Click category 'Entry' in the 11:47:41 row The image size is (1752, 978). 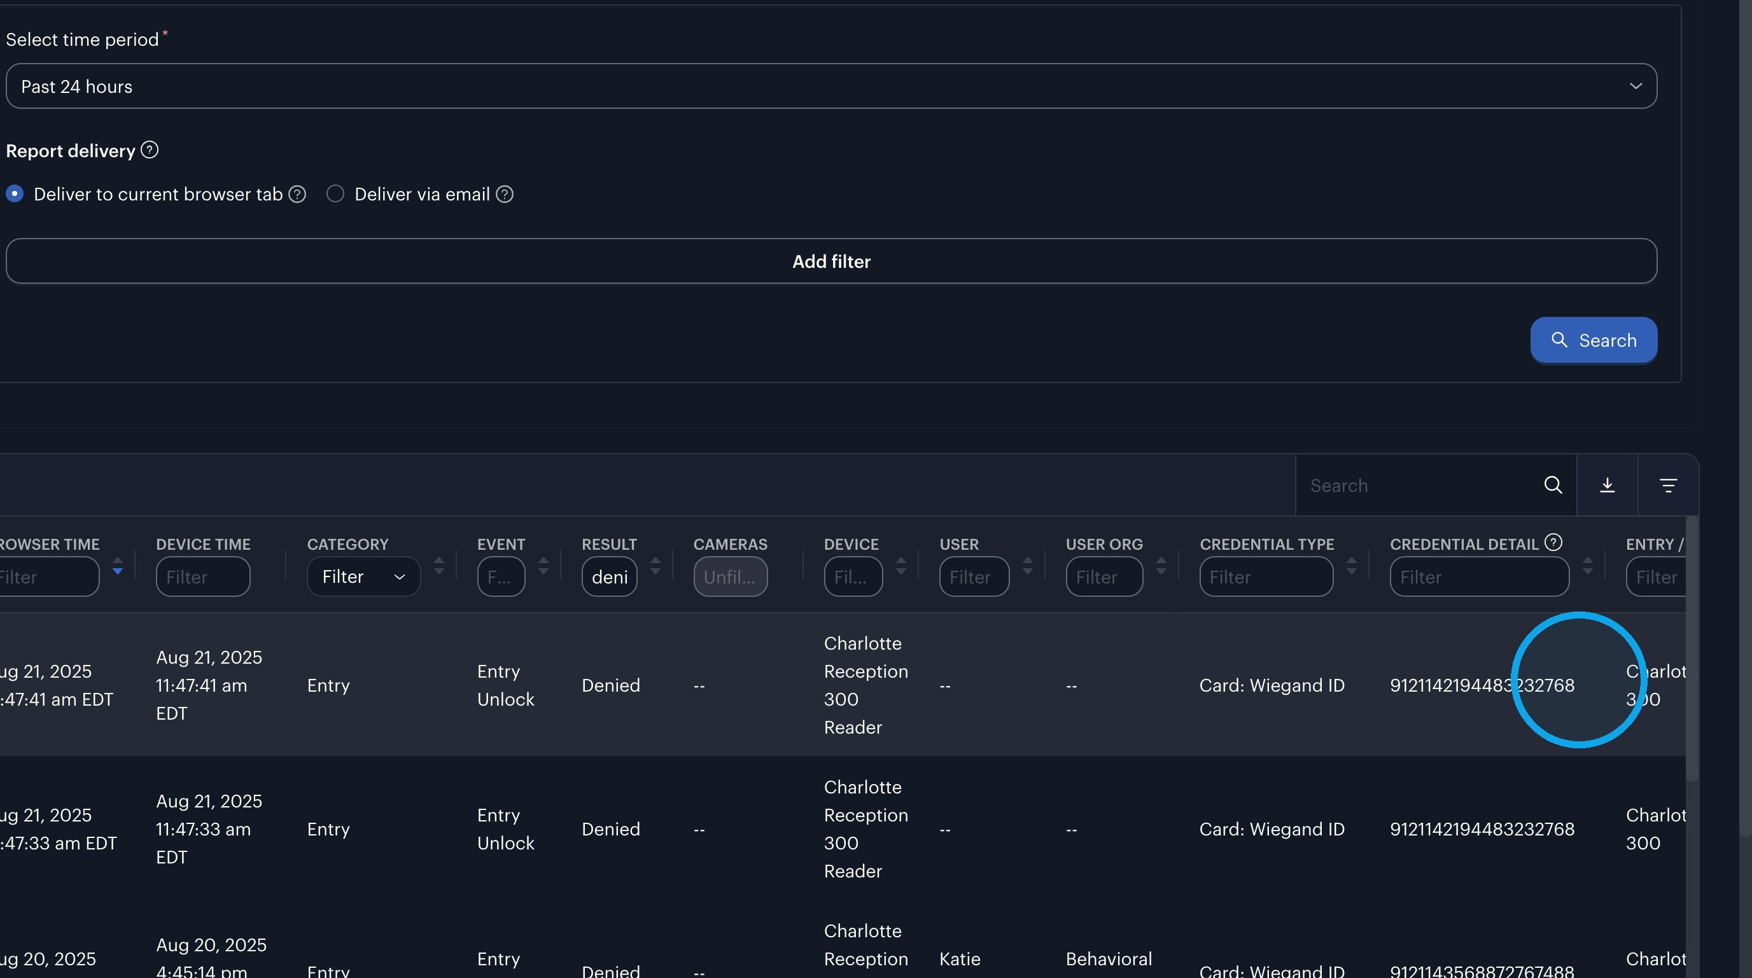(x=328, y=685)
